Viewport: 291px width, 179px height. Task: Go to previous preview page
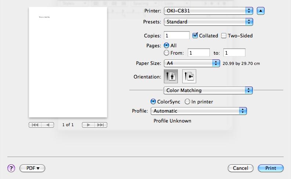[48, 125]
